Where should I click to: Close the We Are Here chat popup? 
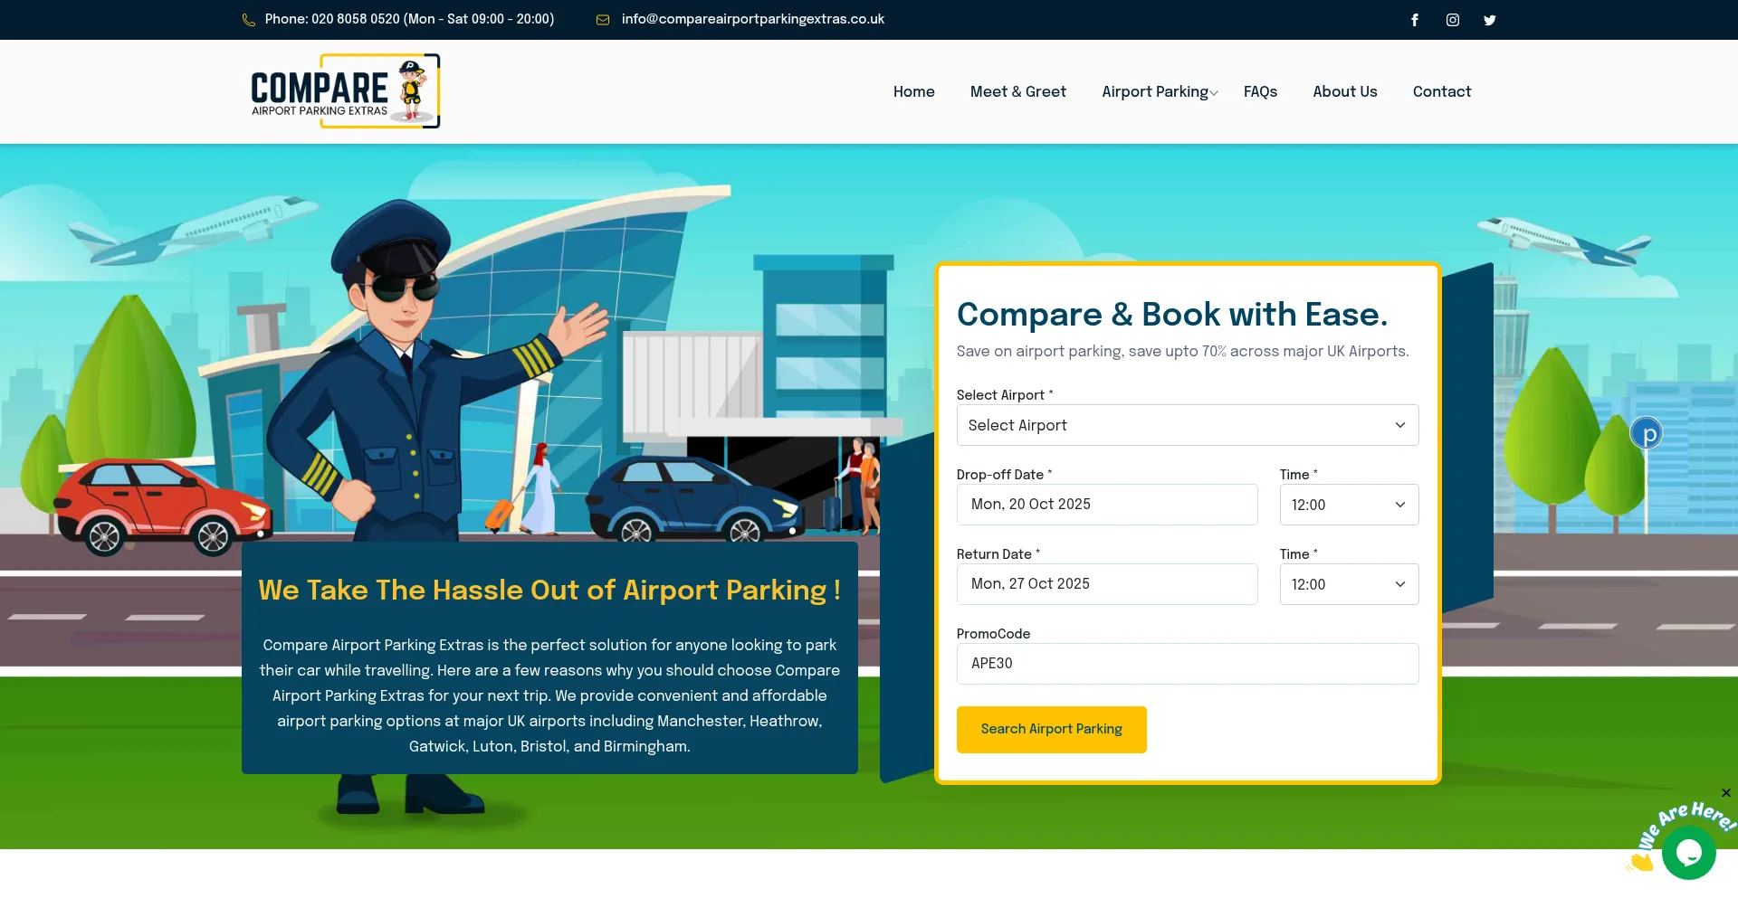click(x=1726, y=793)
